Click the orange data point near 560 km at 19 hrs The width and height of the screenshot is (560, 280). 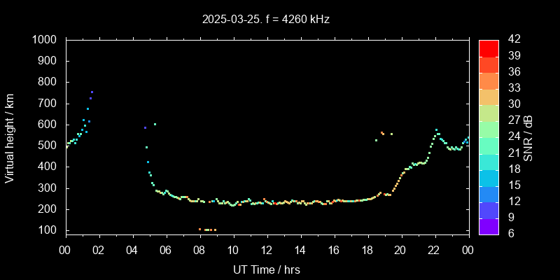pos(381,132)
